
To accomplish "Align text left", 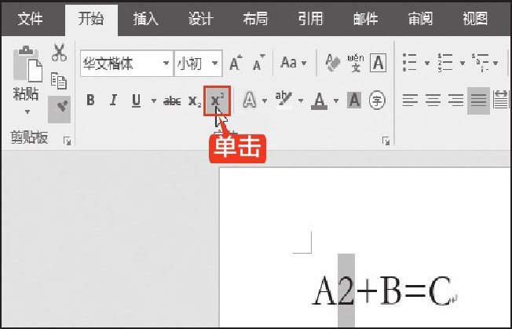I will coord(410,101).
